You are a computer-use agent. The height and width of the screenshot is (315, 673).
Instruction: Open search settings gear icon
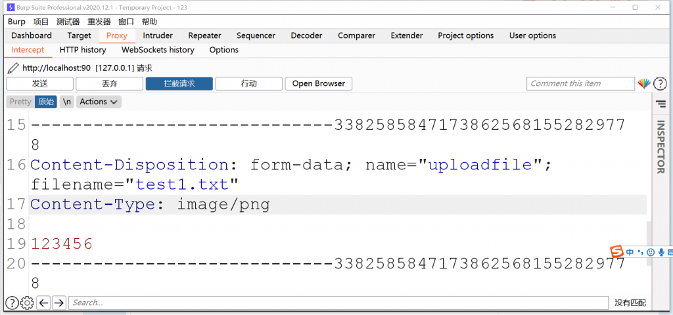point(27,303)
